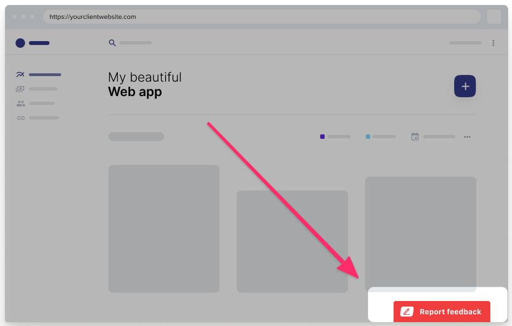This screenshot has height=326, width=512.
Task: Select the second sidebar menu entry
Action: (38, 89)
